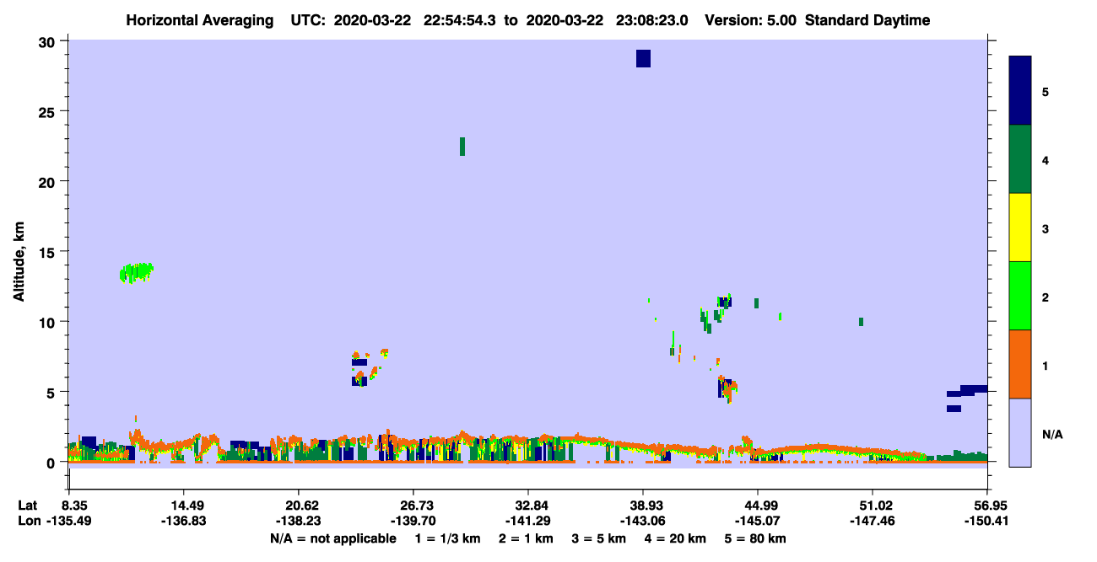
Task: Click longitude value -141.29
Action: click(528, 521)
